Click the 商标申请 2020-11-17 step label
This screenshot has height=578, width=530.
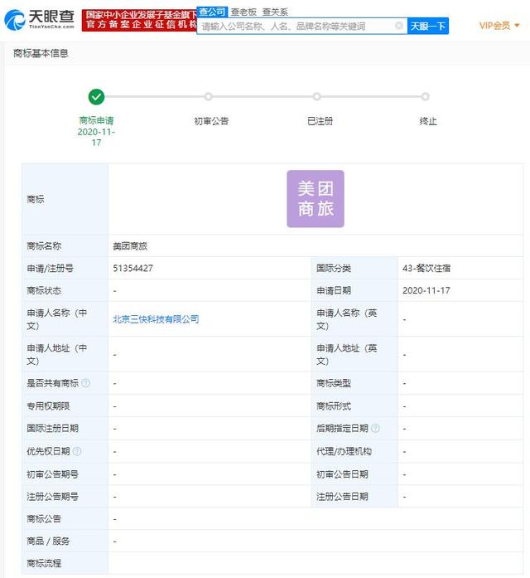tap(96, 132)
